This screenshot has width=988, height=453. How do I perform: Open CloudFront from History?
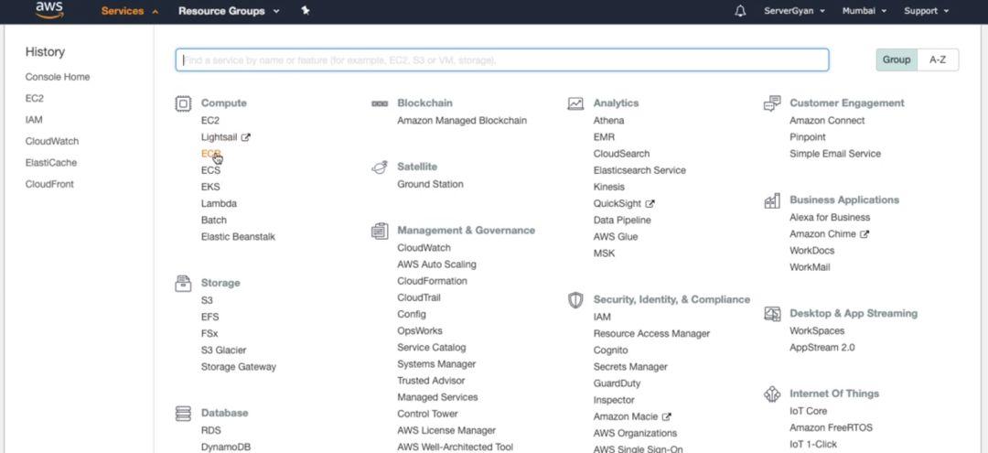pyautogui.click(x=49, y=184)
